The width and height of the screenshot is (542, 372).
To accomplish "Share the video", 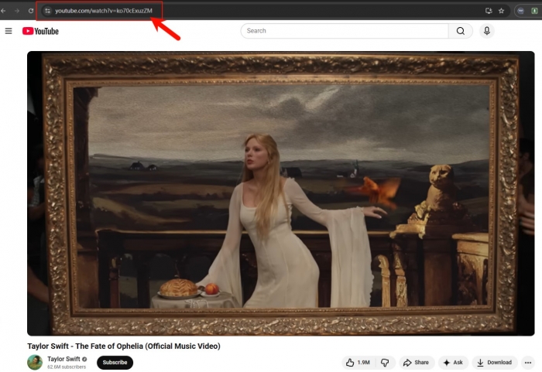I will (x=416, y=362).
